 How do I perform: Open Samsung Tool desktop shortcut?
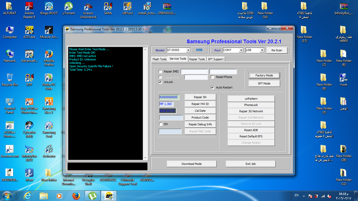click(x=49, y=129)
